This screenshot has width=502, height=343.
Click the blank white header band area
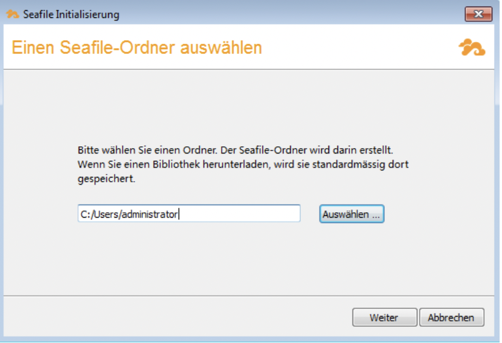pyautogui.click(x=360, y=47)
